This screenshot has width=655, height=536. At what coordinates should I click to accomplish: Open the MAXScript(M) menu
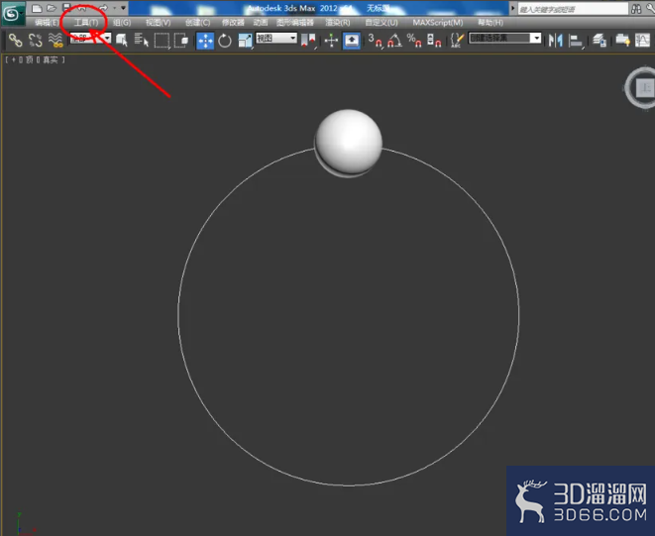(x=438, y=23)
